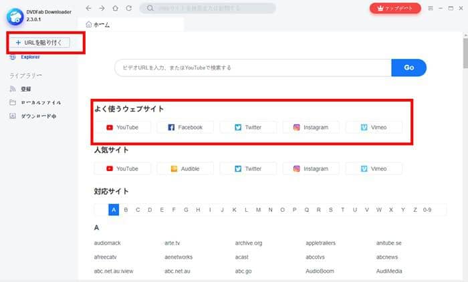Click the top address search bar
This screenshot has width=468, height=282.
(208, 9)
